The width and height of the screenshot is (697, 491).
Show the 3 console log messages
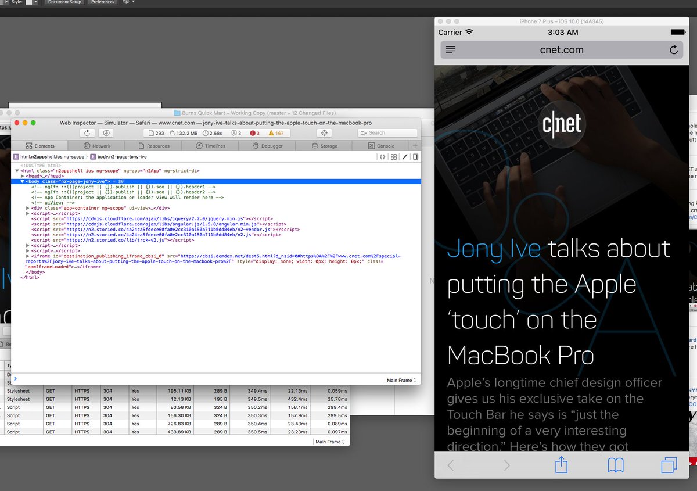[236, 133]
